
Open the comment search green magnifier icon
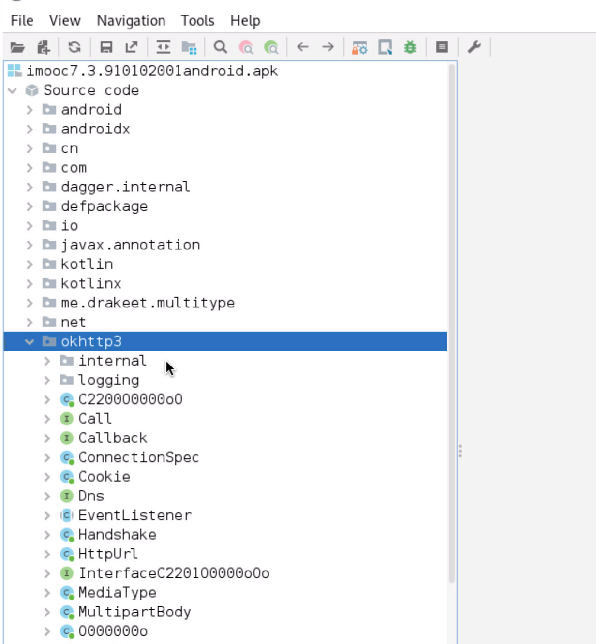[x=271, y=47]
